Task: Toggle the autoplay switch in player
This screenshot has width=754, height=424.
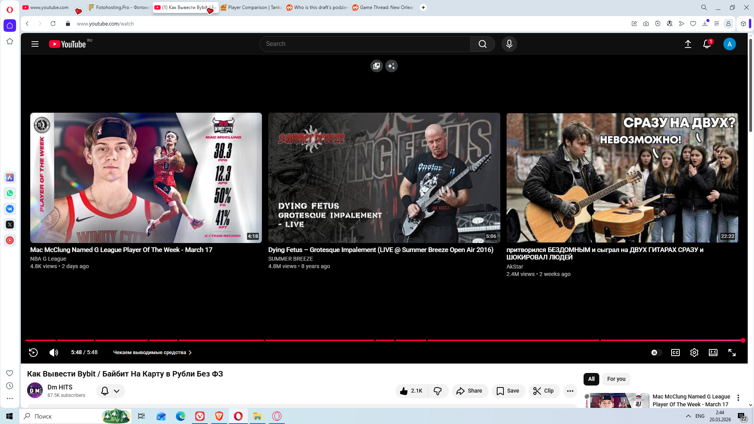Action: point(656,353)
